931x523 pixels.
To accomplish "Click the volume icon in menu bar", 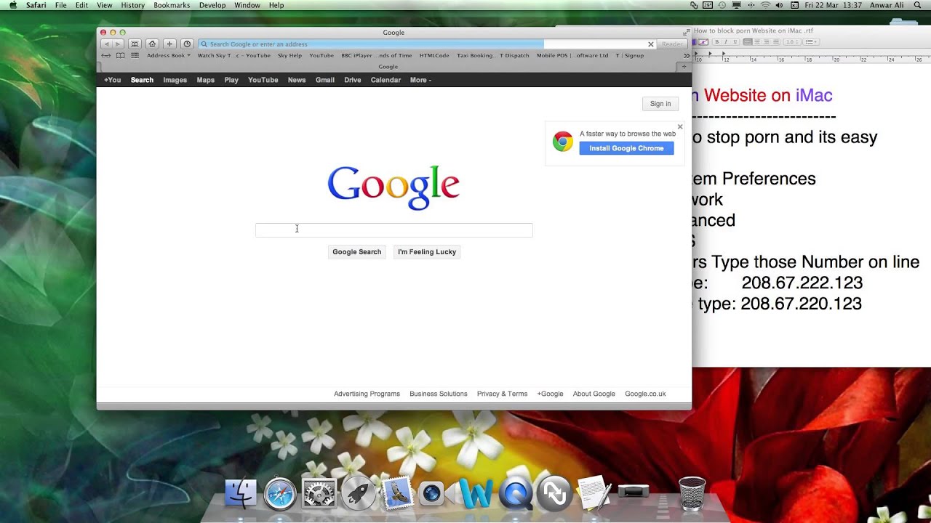I will point(779,5).
